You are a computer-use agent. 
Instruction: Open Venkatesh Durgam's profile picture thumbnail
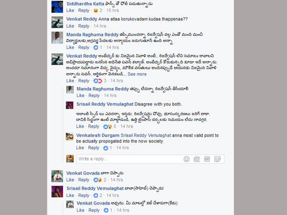coord(69,137)
